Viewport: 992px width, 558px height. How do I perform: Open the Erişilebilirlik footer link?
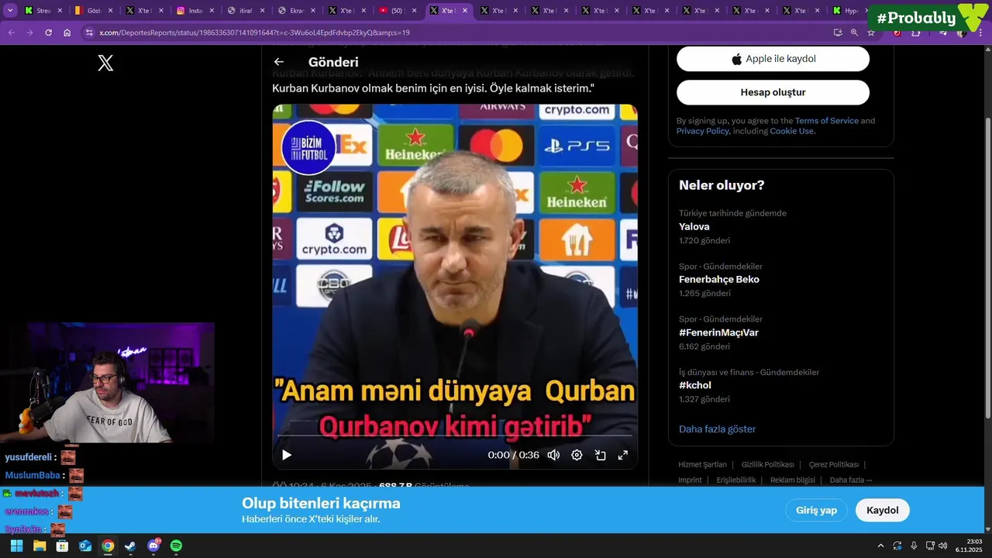[735, 480]
